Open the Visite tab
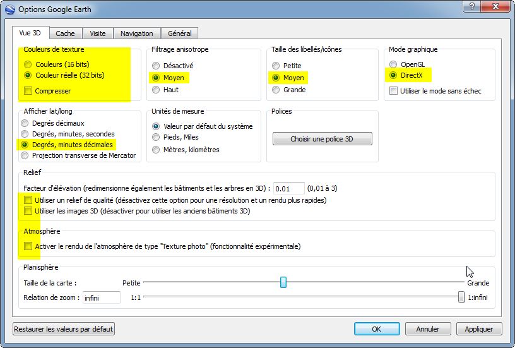The height and width of the screenshot is (348, 515). click(x=98, y=33)
